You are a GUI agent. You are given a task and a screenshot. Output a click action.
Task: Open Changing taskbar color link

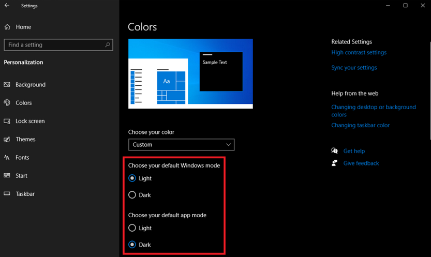(x=360, y=125)
